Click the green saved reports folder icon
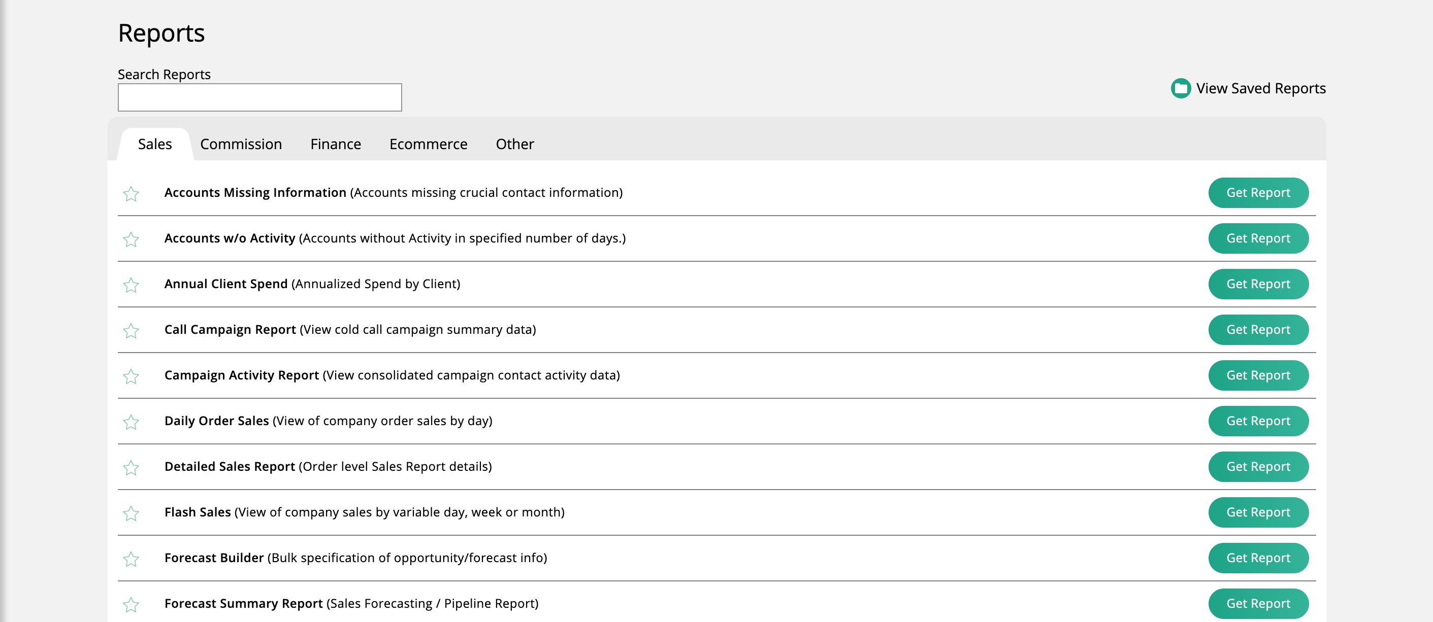 1181,88
